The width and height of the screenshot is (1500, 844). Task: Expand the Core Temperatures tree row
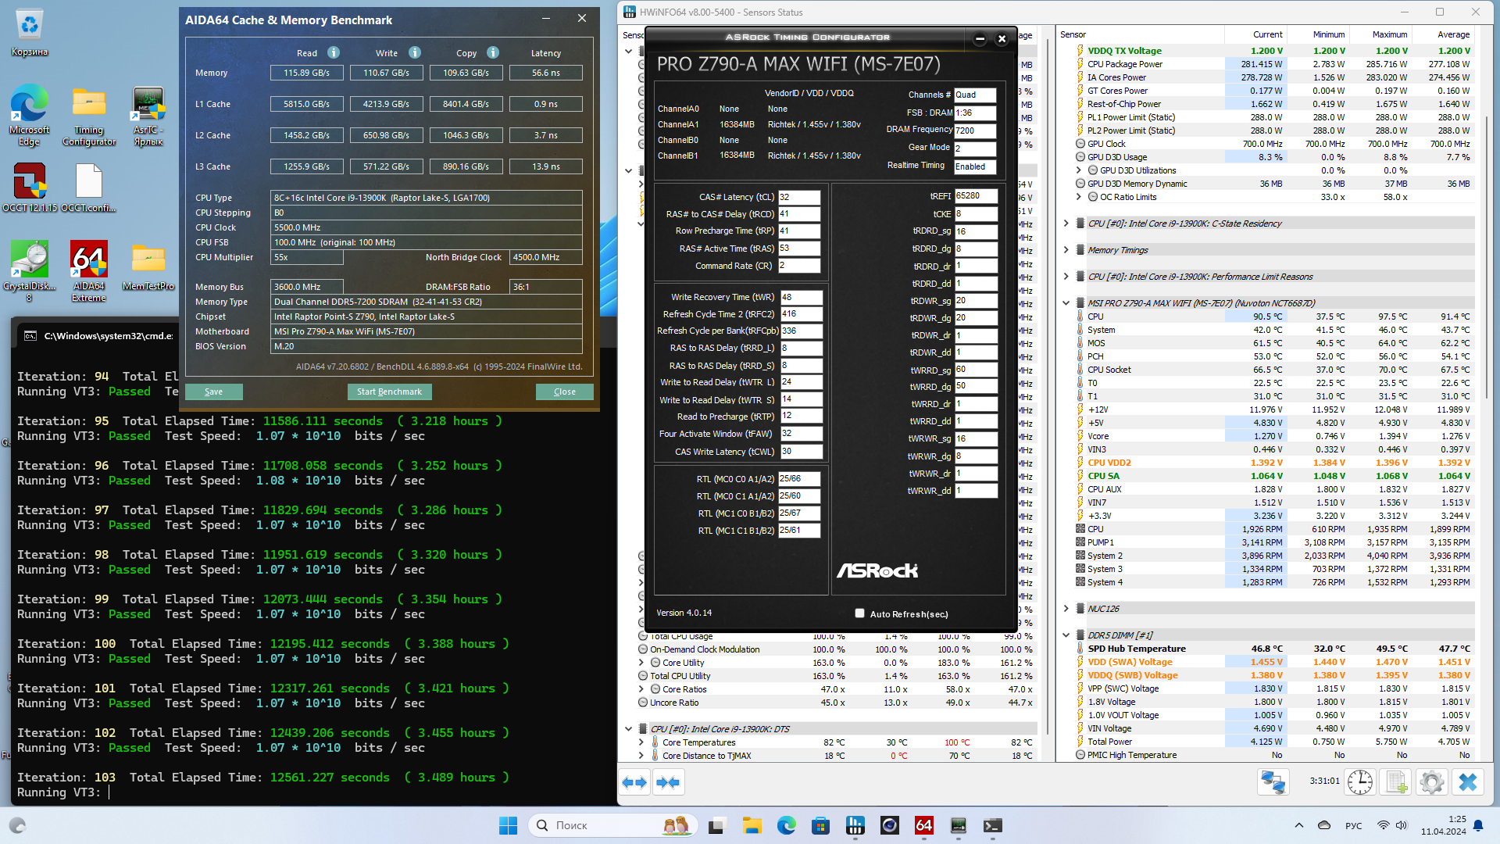tap(641, 742)
